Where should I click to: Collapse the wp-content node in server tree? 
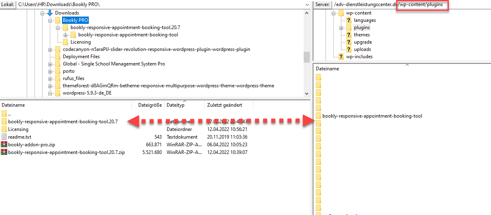coord(334,13)
